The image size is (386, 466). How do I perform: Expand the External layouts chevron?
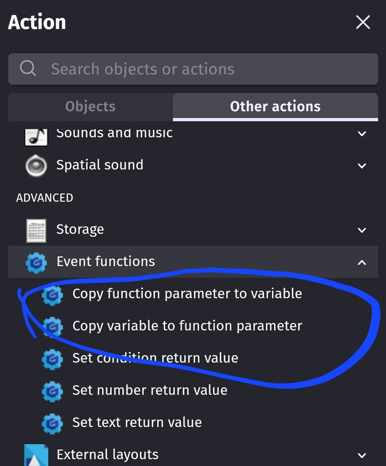coord(362,455)
